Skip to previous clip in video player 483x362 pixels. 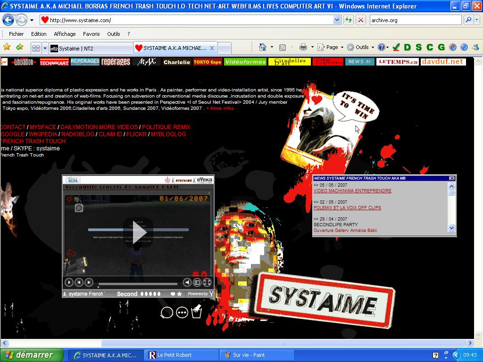coord(79,282)
